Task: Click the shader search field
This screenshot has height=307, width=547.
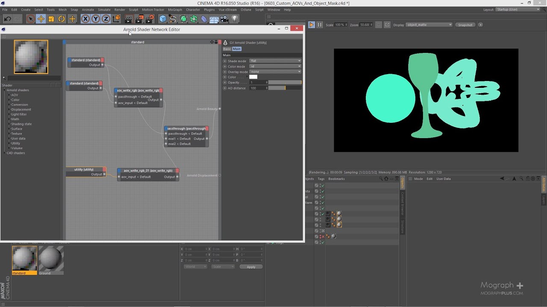Action: [34, 78]
